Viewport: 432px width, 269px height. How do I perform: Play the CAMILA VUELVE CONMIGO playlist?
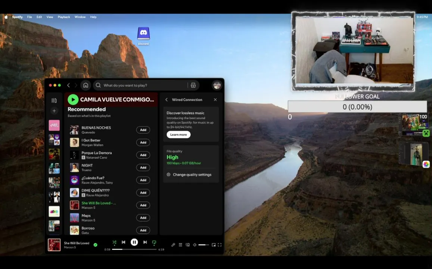tap(73, 99)
